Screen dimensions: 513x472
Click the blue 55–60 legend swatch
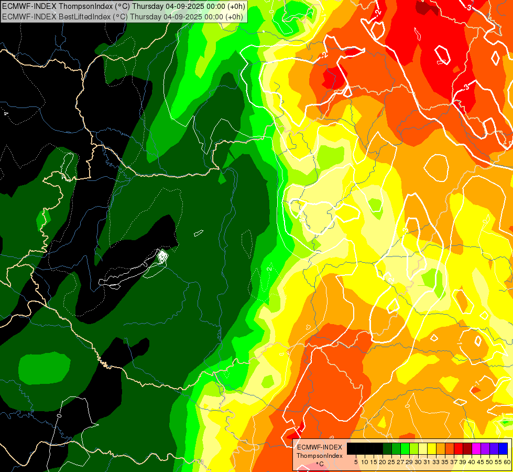(x=503, y=449)
